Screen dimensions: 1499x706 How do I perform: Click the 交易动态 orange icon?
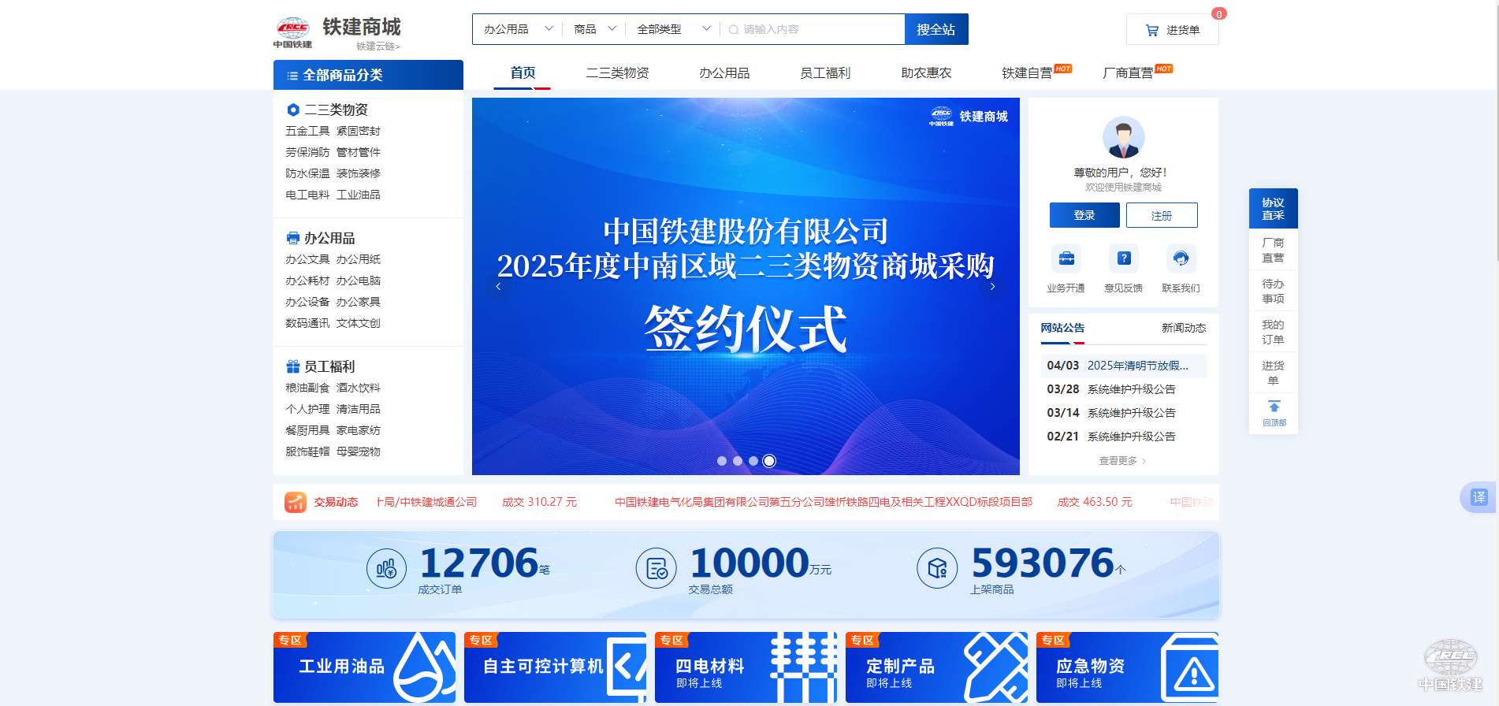pyautogui.click(x=296, y=502)
